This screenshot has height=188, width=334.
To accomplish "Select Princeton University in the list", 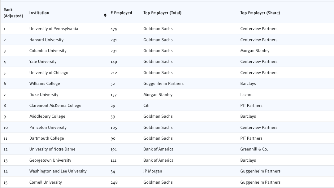I will coord(48,128).
